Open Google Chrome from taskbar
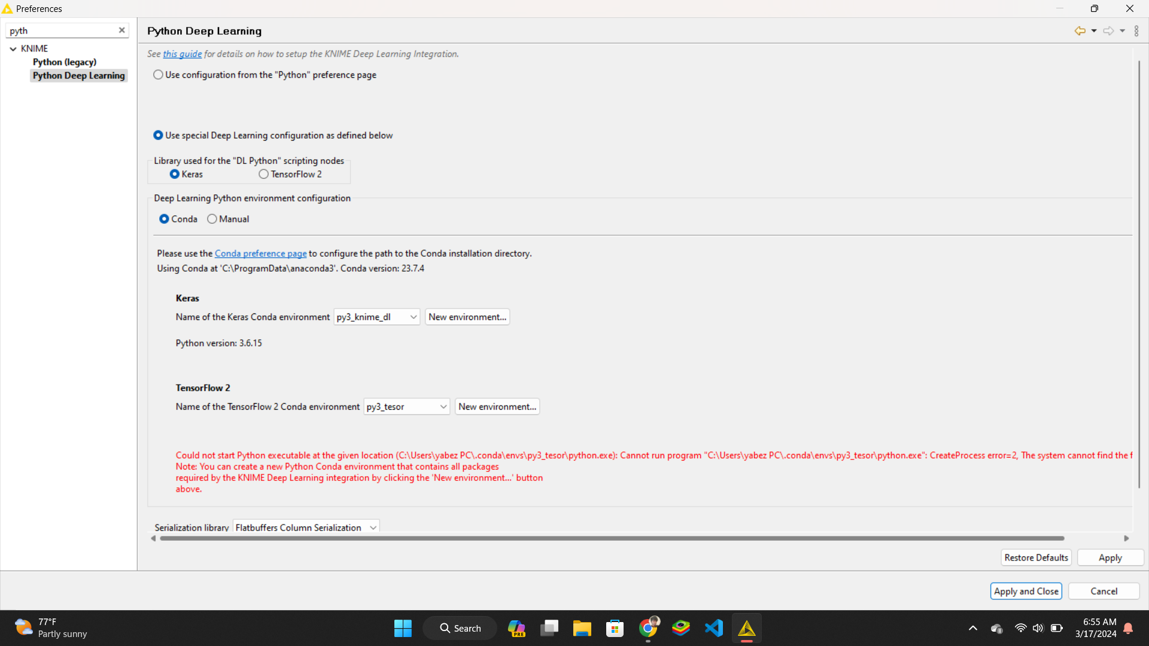This screenshot has width=1149, height=646. pyautogui.click(x=648, y=628)
